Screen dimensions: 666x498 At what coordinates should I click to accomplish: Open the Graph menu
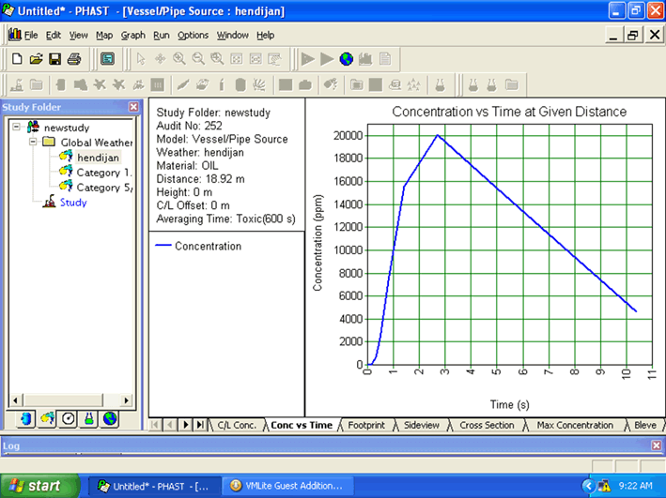click(x=132, y=35)
